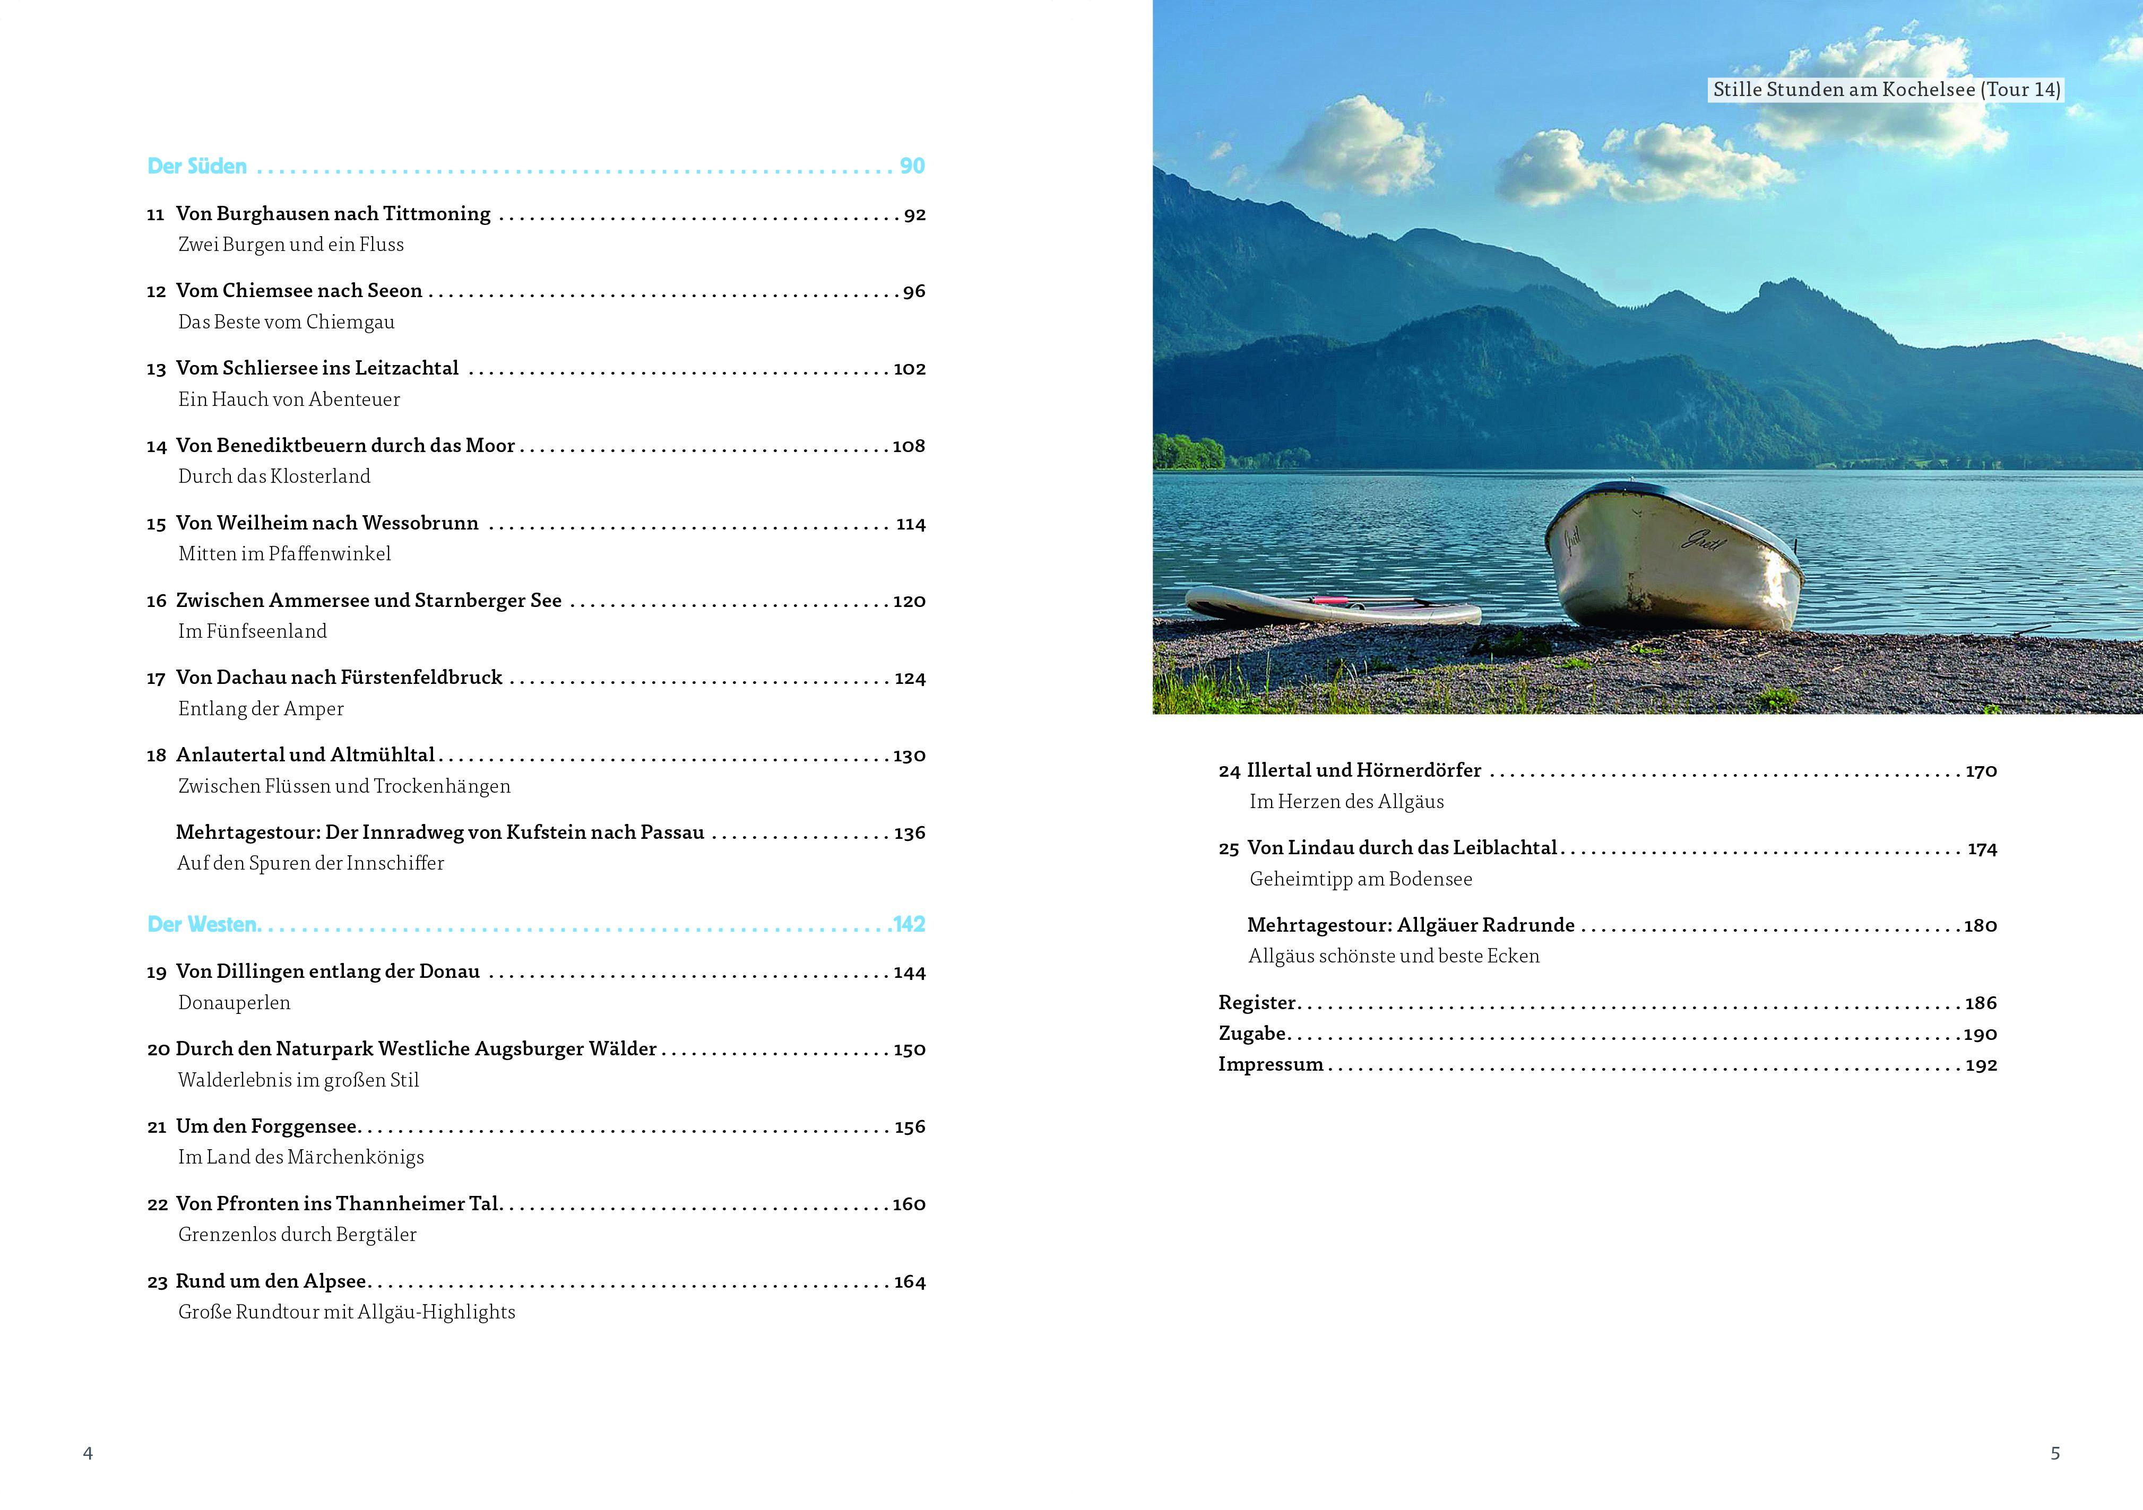Image resolution: width=2143 pixels, height=1510 pixels.
Task: Open the 'Von Burghausen nach Tittmoning' entry
Action: click(x=333, y=214)
